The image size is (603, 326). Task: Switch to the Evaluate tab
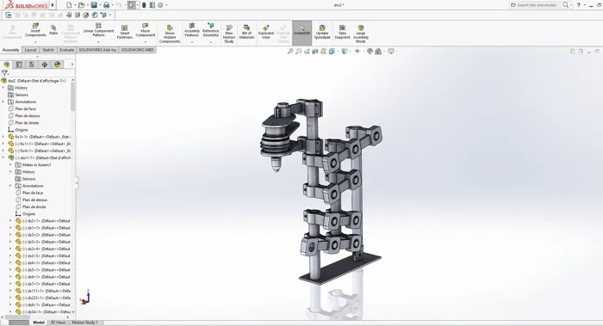pyautogui.click(x=66, y=50)
